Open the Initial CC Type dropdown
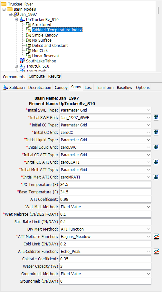Viewport: 163px width, 292px height. point(105,125)
